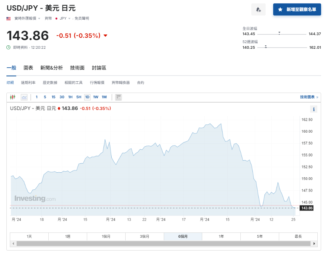Click the red price-drop triangle beside -0.35%
The height and width of the screenshot is (257, 326).
(105, 36)
